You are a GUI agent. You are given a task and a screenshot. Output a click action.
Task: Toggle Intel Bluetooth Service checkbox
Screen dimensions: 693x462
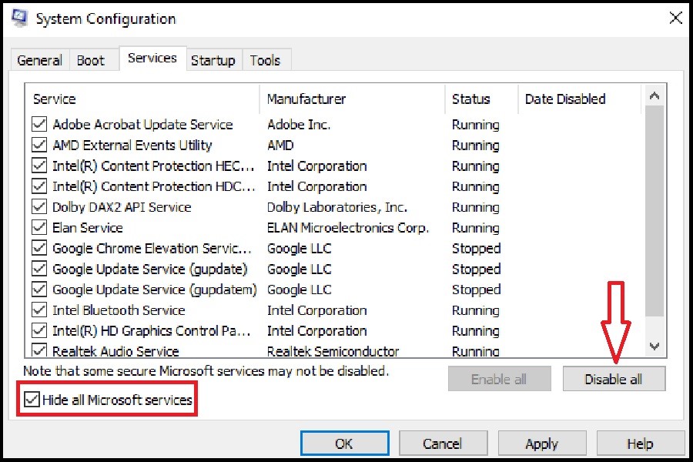point(39,310)
